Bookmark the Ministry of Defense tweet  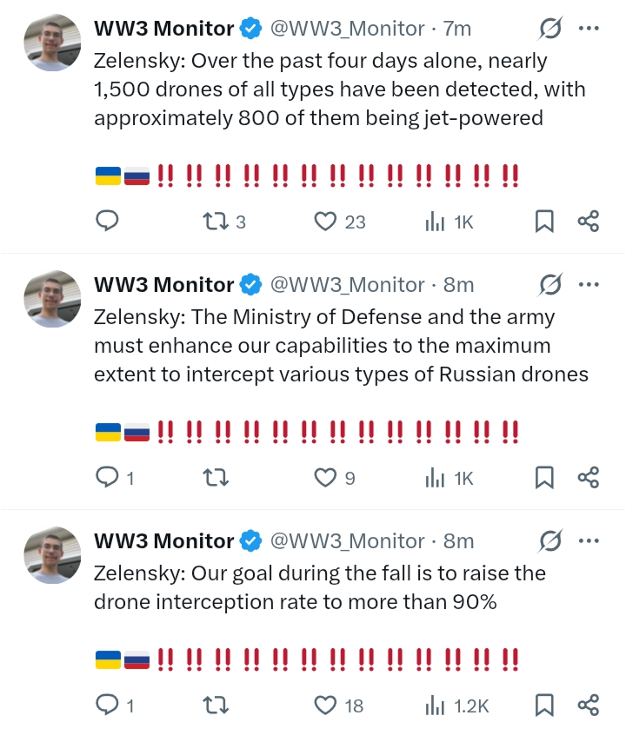tap(544, 478)
